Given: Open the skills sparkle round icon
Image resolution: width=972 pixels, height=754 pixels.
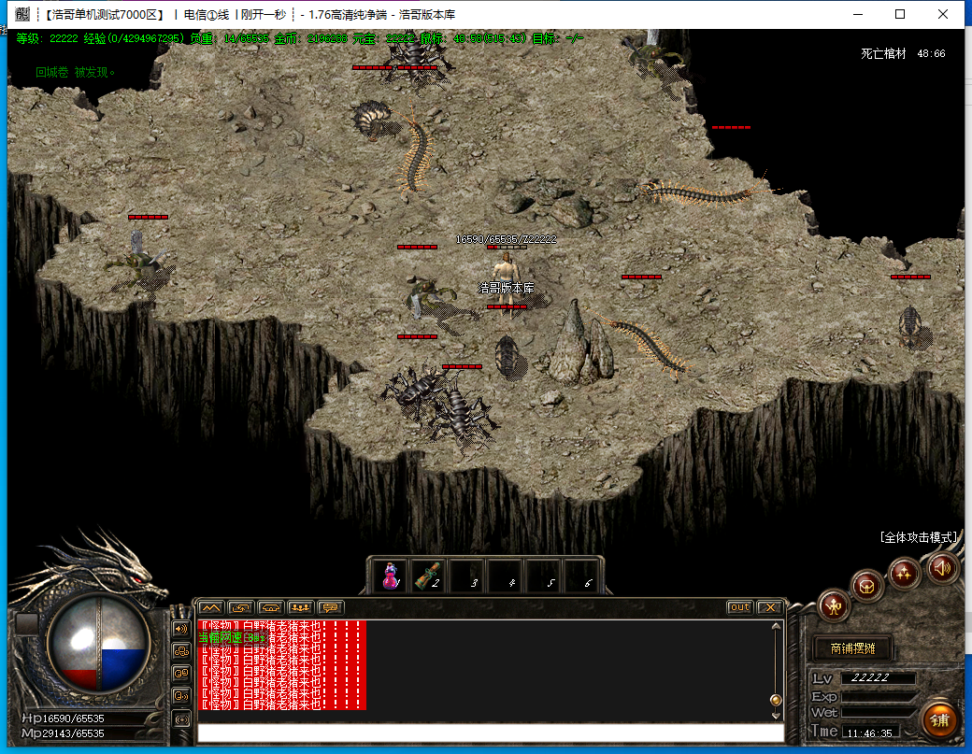Looking at the screenshot, I should pyautogui.click(x=903, y=573).
